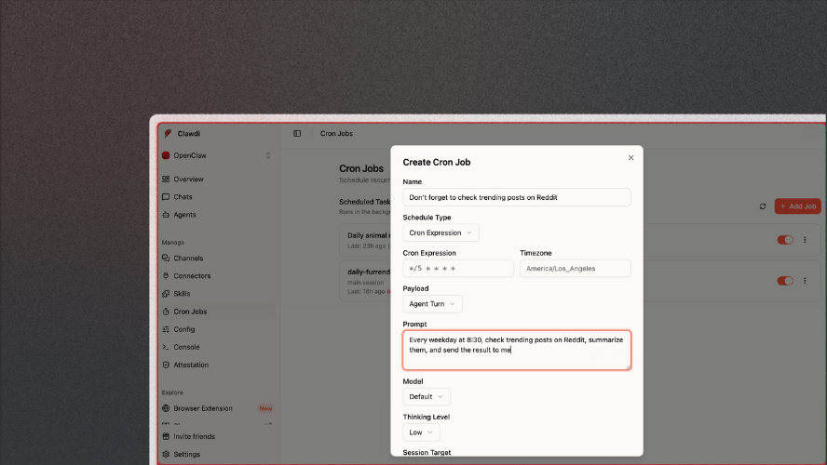
Task: Click the Console terminal icon
Action: (x=166, y=347)
